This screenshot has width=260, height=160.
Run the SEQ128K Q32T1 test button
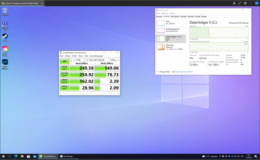[x=64, y=74]
